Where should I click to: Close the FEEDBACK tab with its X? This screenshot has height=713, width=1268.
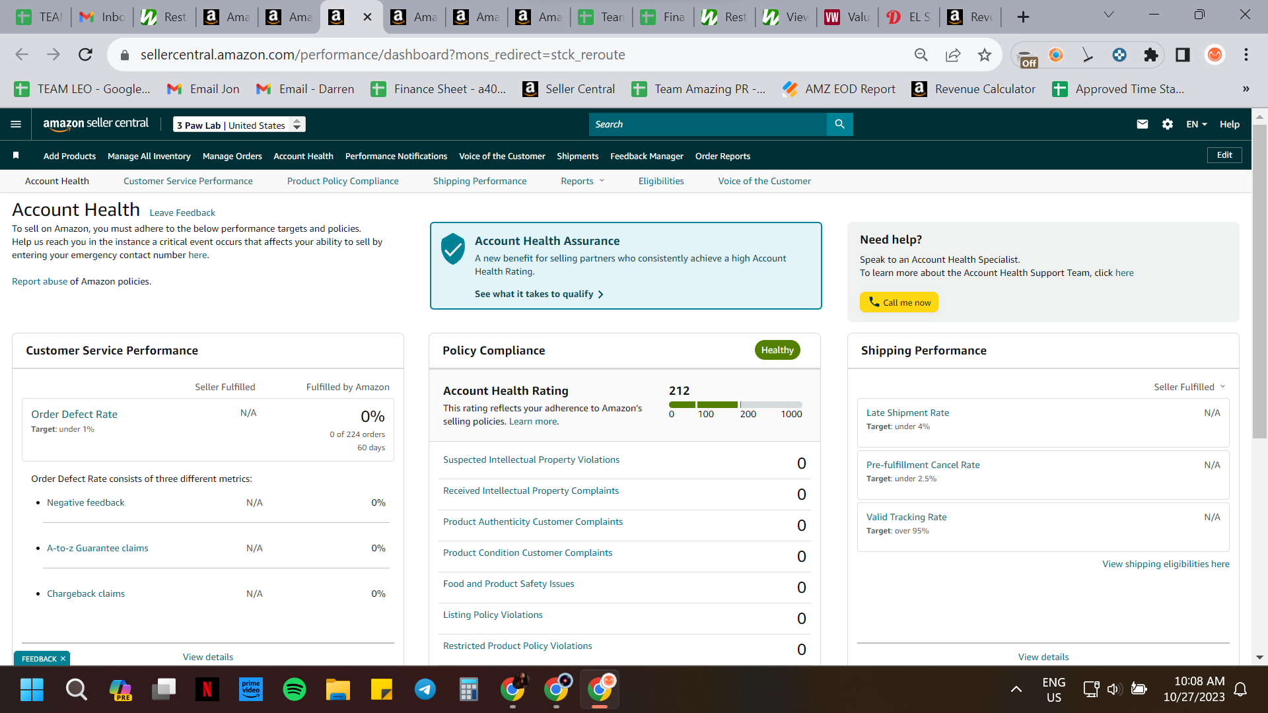63,659
